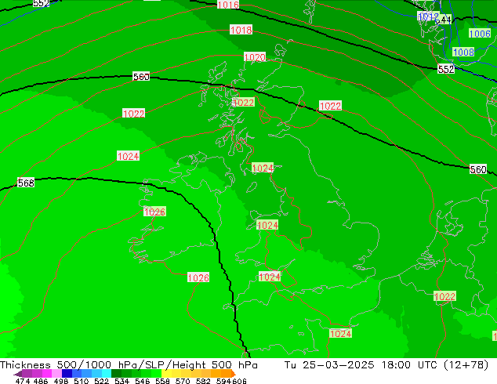This screenshot has width=497, height=384.
Task: Click the yellow legend swatch
Action: [167, 374]
